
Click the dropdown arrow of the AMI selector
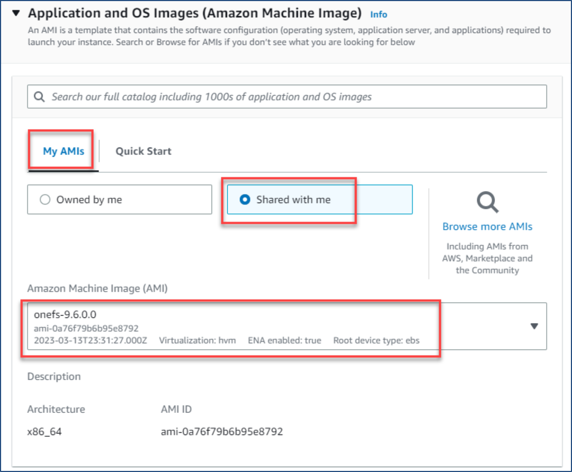pyautogui.click(x=534, y=326)
